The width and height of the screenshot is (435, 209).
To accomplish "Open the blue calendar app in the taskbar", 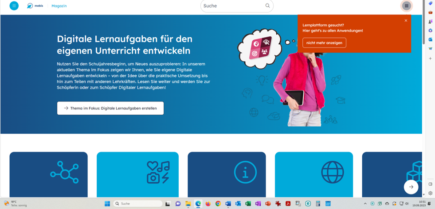I will 328,204.
